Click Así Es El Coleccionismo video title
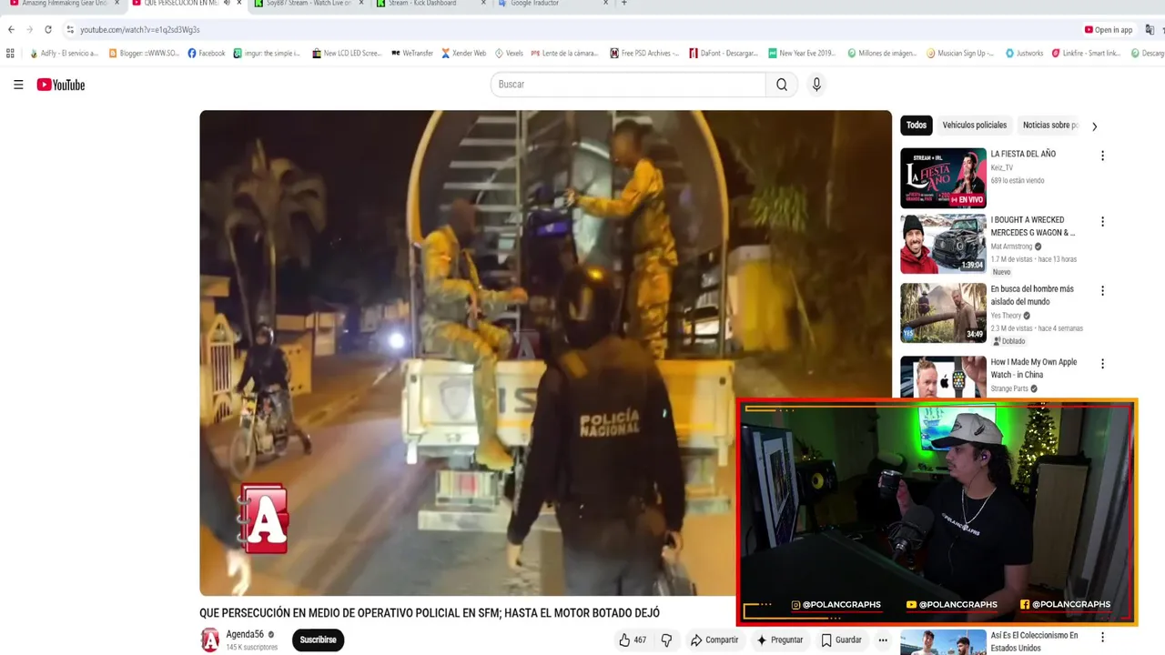Image resolution: width=1165 pixels, height=655 pixels. point(1034,641)
